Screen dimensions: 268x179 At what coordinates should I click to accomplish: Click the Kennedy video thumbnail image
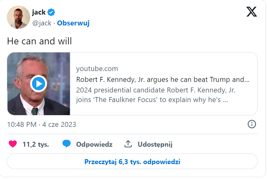tap(39, 84)
